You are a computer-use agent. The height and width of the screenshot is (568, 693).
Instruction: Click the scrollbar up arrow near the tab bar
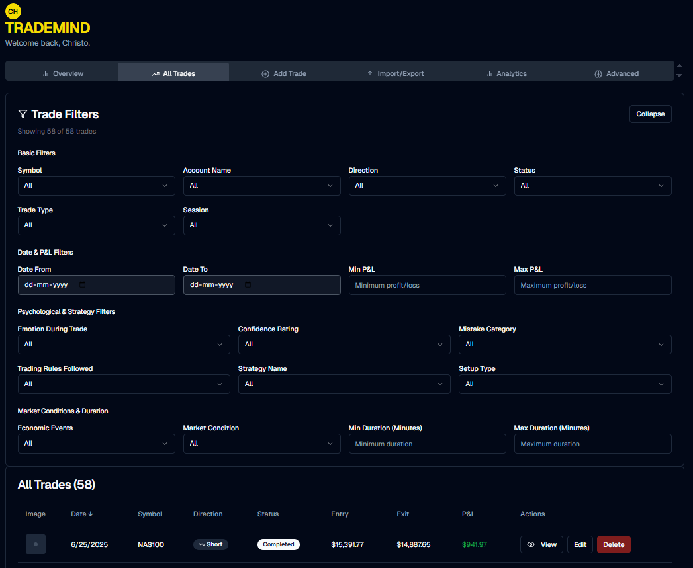(x=680, y=66)
